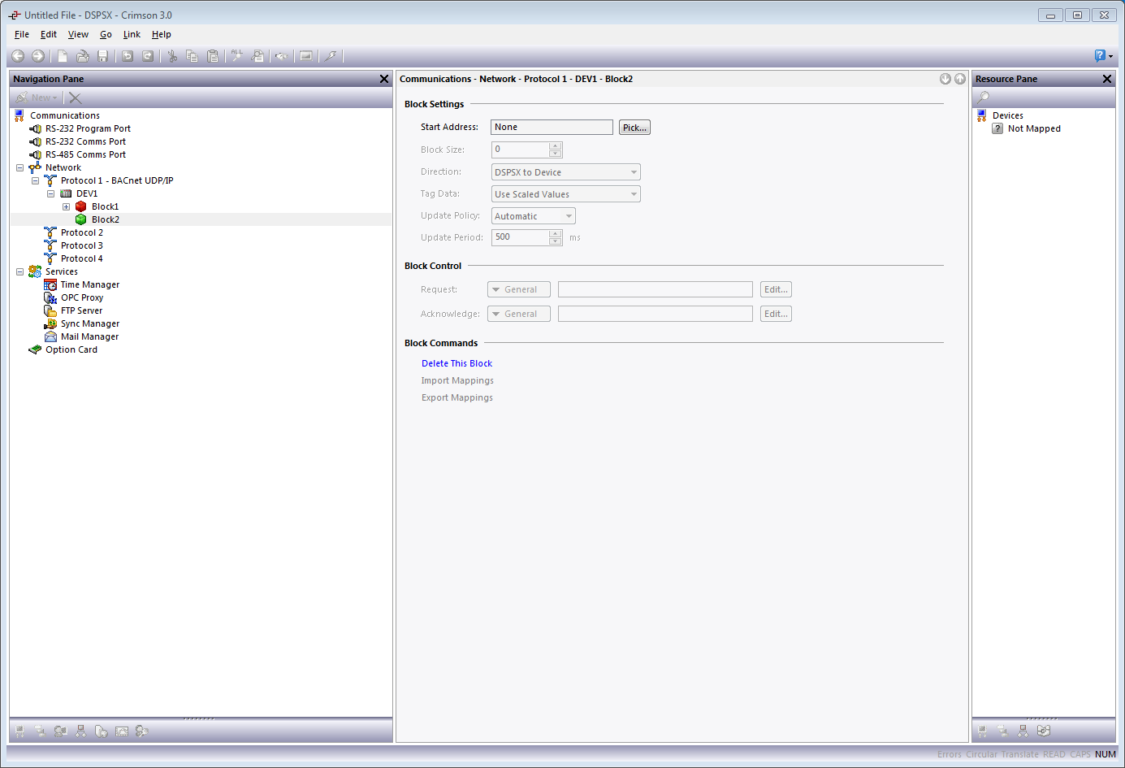This screenshot has height=768, width=1125.
Task: Click the display monitor toolbar icon
Action: tap(306, 56)
